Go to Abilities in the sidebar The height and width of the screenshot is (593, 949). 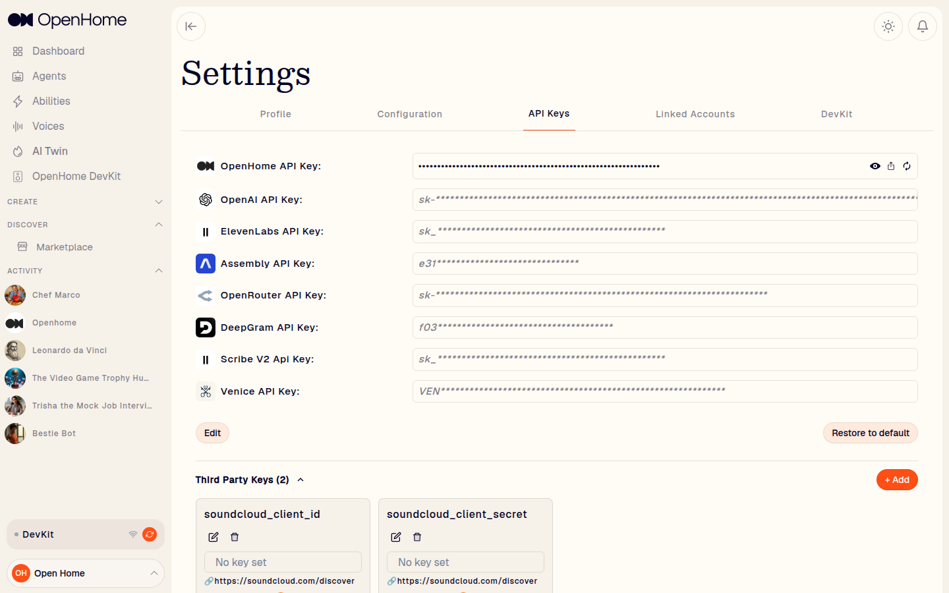[x=51, y=101]
